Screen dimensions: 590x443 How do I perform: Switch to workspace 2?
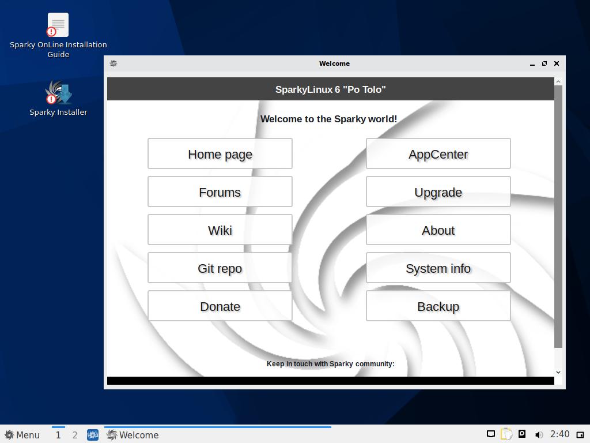pyautogui.click(x=75, y=435)
